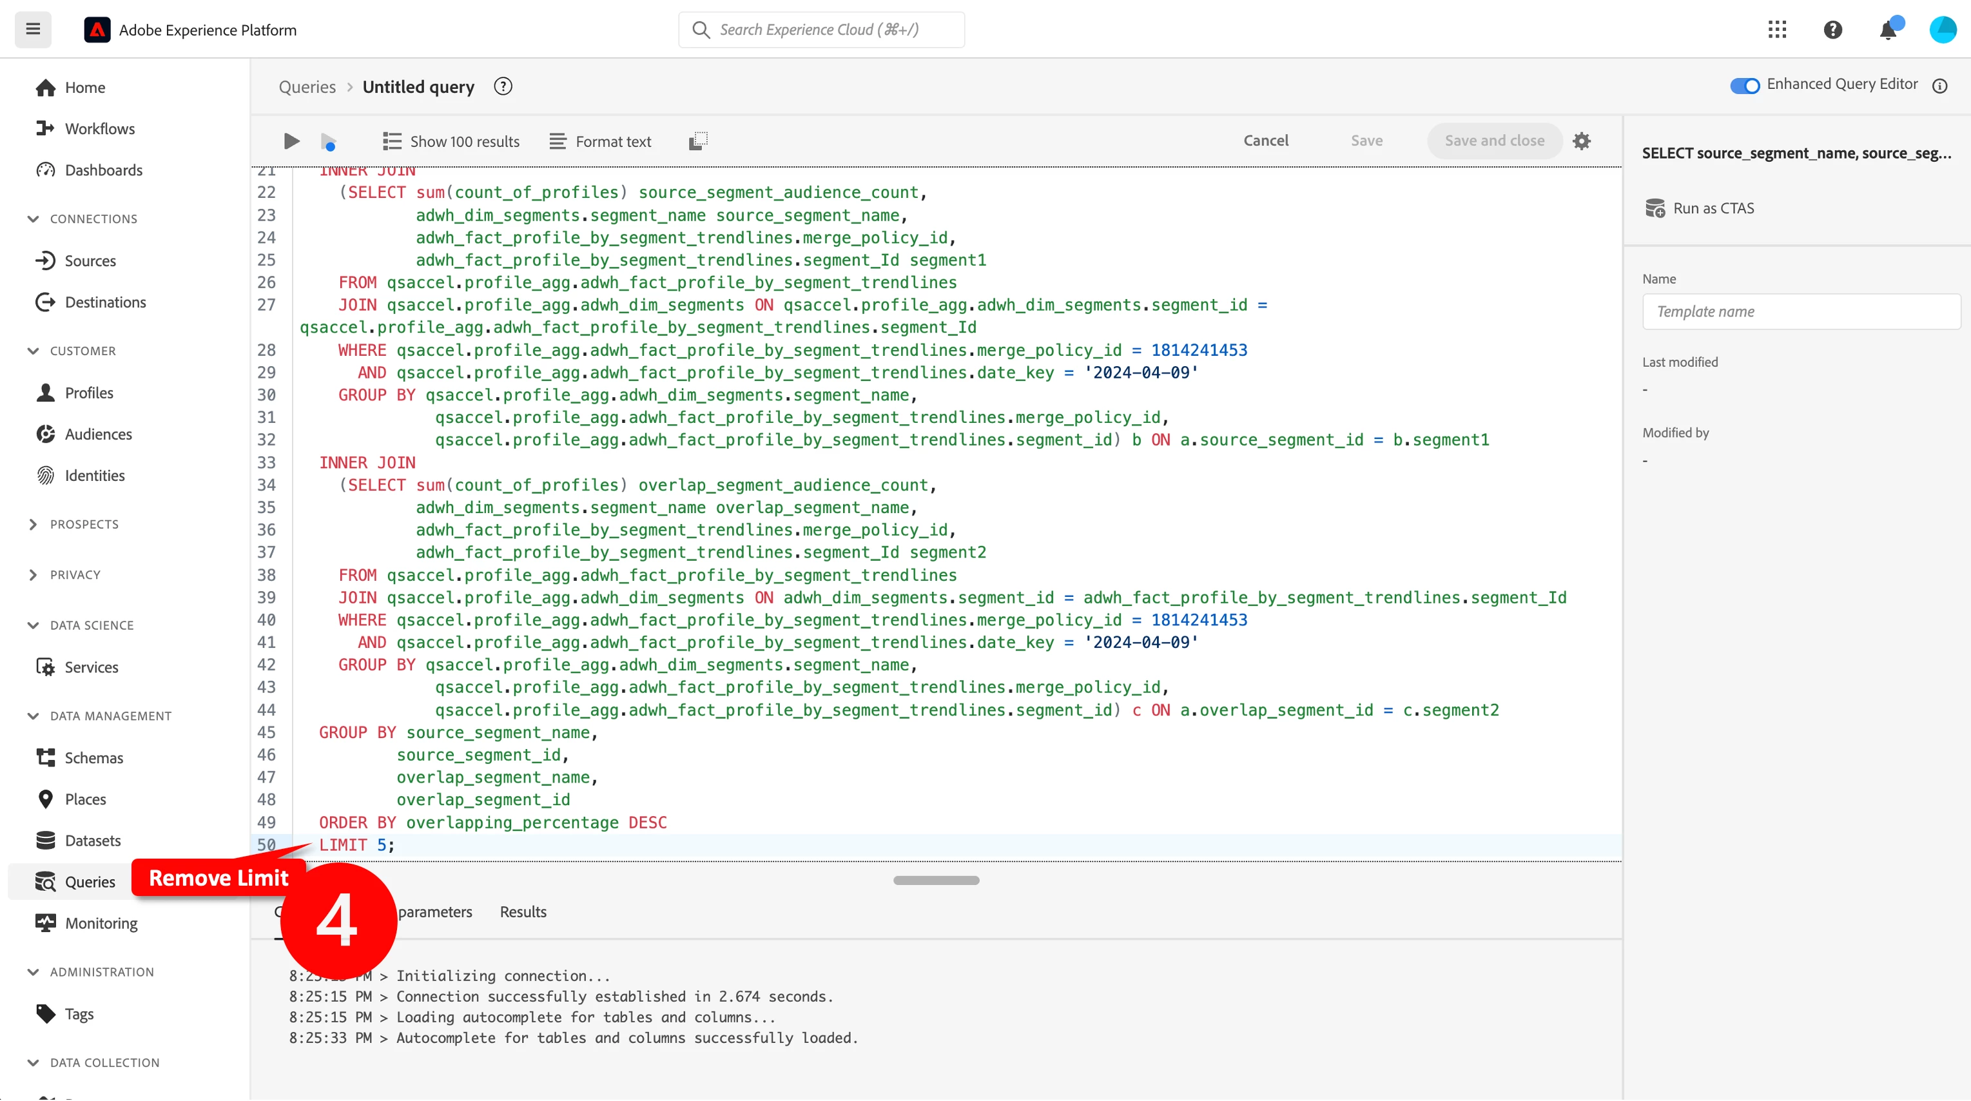This screenshot has width=1971, height=1101.
Task: Toggle the hamburger navigation menu
Action: (x=33, y=29)
